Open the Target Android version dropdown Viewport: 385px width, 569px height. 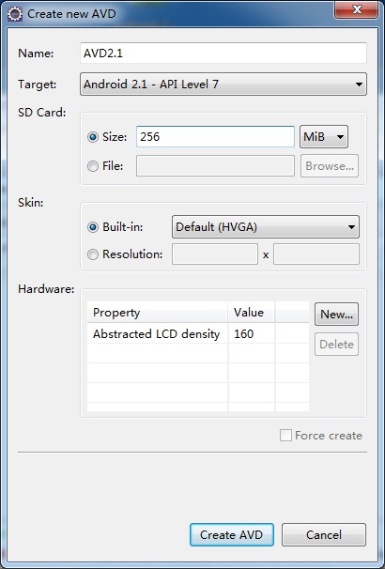point(223,85)
